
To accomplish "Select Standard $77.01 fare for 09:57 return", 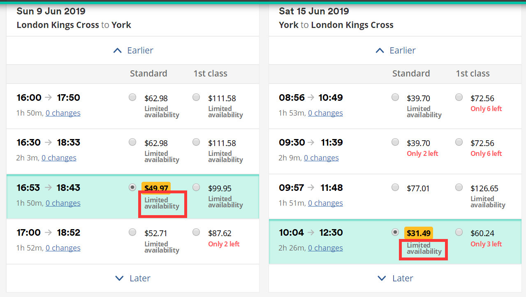I will [395, 188].
